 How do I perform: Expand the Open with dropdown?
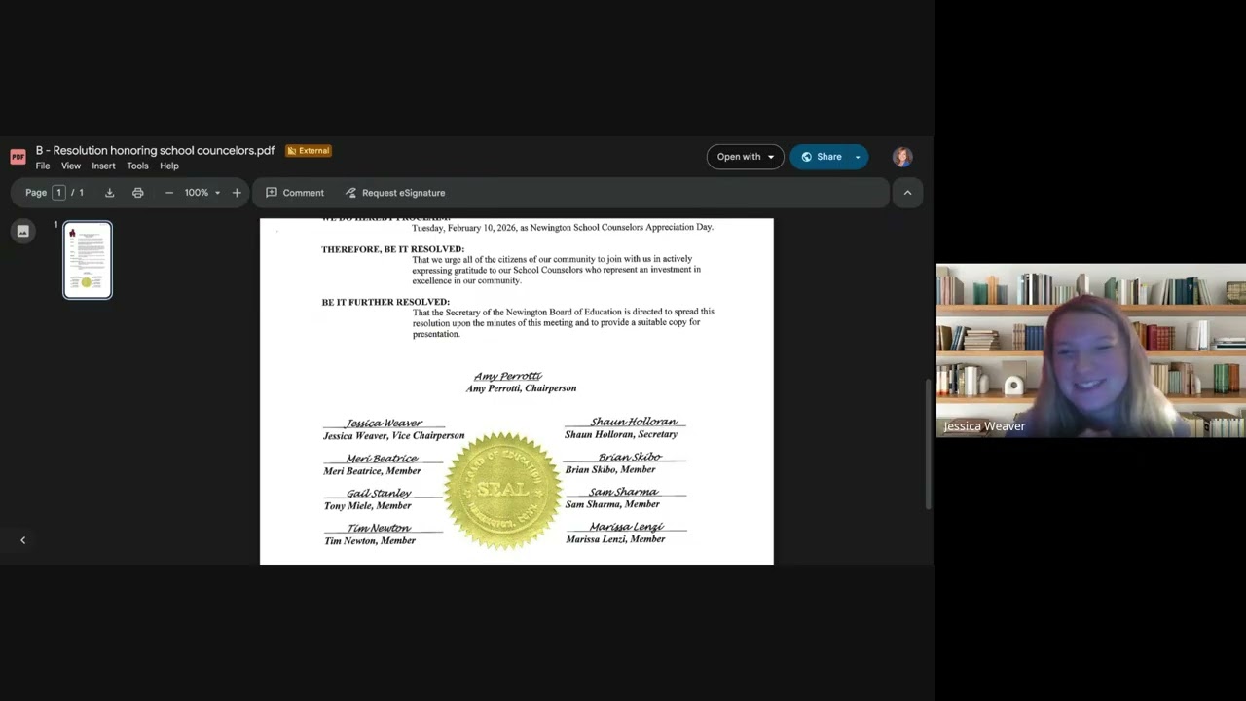tap(746, 157)
